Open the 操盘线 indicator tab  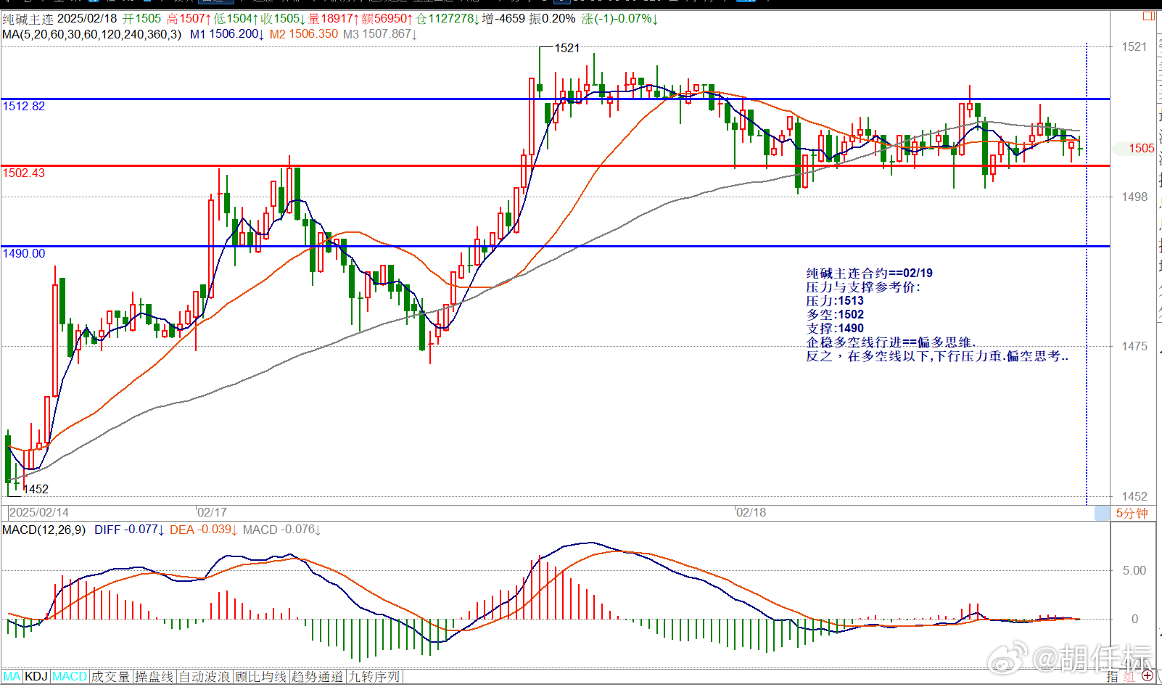click(x=154, y=677)
